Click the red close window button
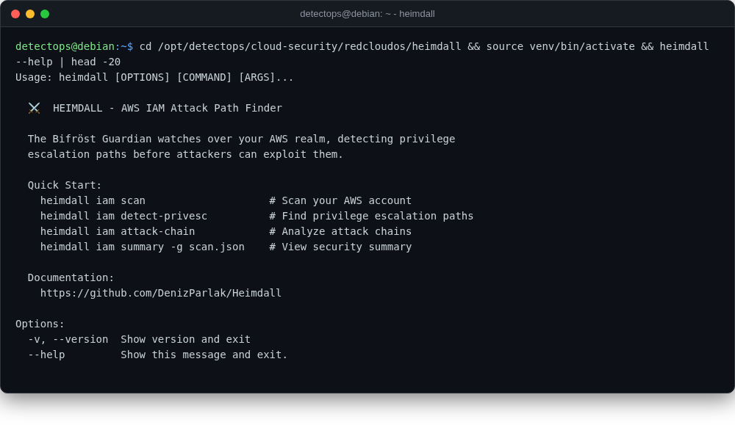The width and height of the screenshot is (735, 436). click(15, 14)
